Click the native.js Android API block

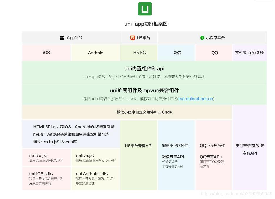pos(96,158)
